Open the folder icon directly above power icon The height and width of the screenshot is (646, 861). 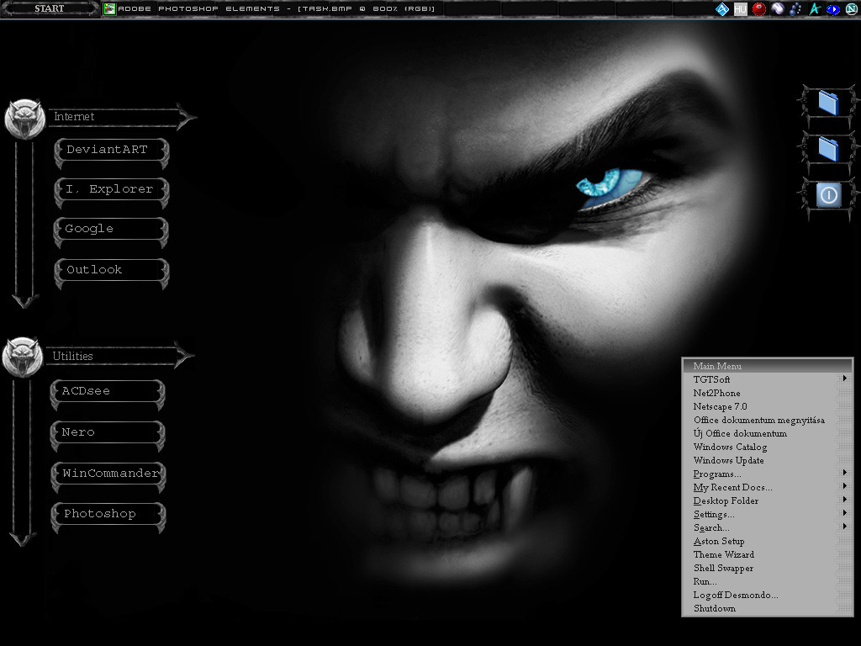(x=828, y=149)
